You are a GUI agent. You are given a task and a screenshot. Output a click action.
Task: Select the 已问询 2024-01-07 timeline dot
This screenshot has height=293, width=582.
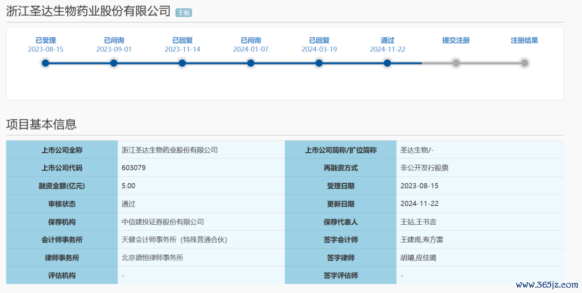tap(251, 63)
